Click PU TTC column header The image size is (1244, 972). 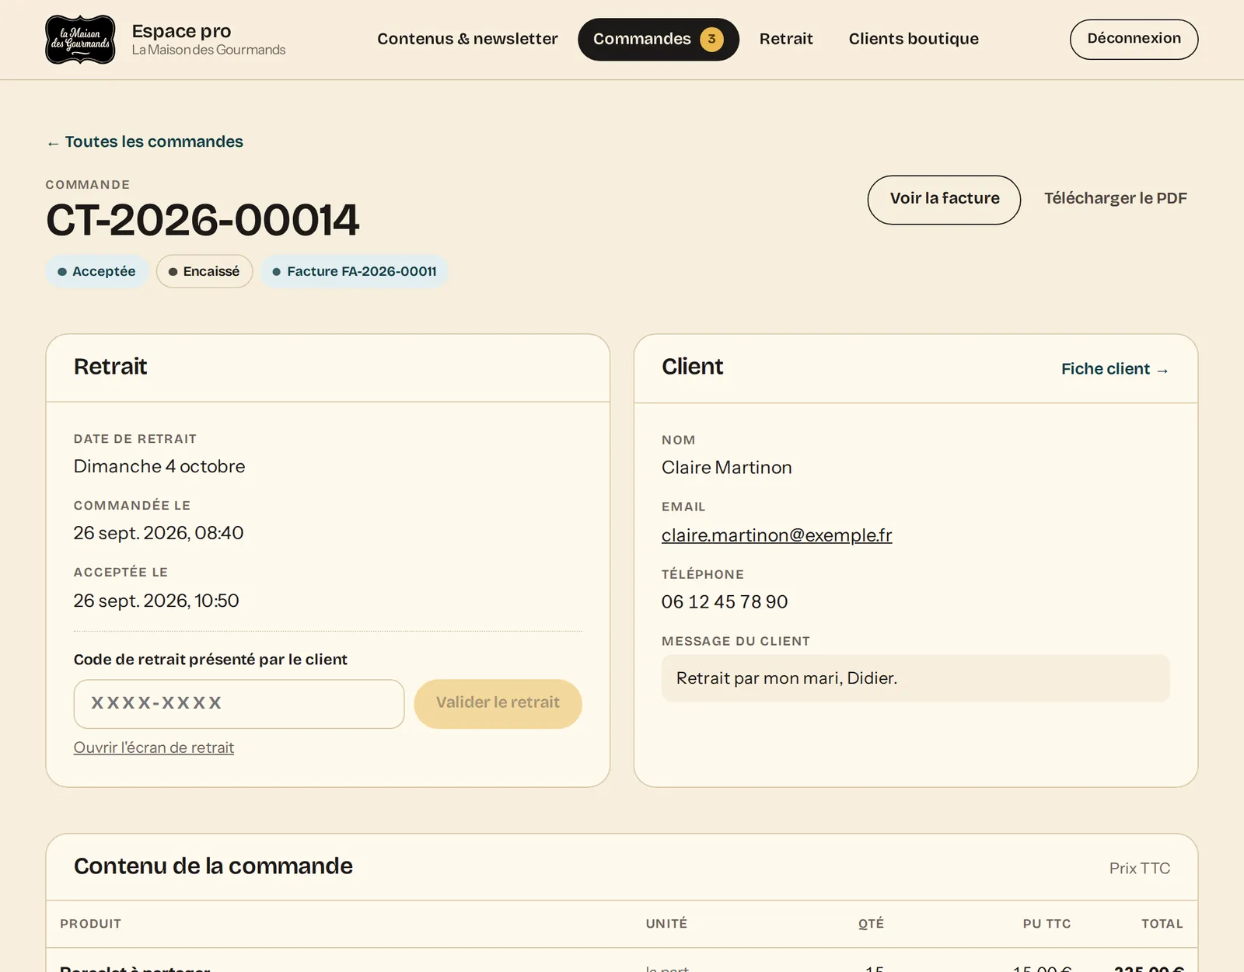[x=1047, y=924]
